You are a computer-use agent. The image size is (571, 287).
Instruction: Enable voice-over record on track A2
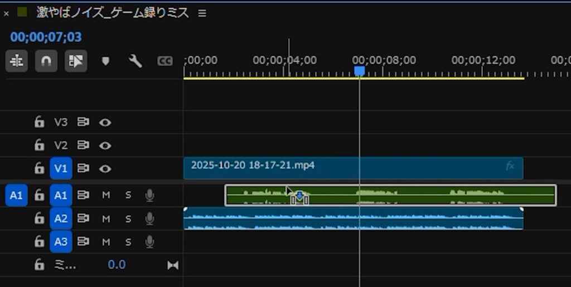tap(149, 218)
